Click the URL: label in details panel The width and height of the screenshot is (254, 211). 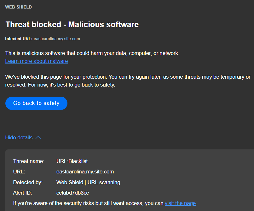[x=19, y=172]
